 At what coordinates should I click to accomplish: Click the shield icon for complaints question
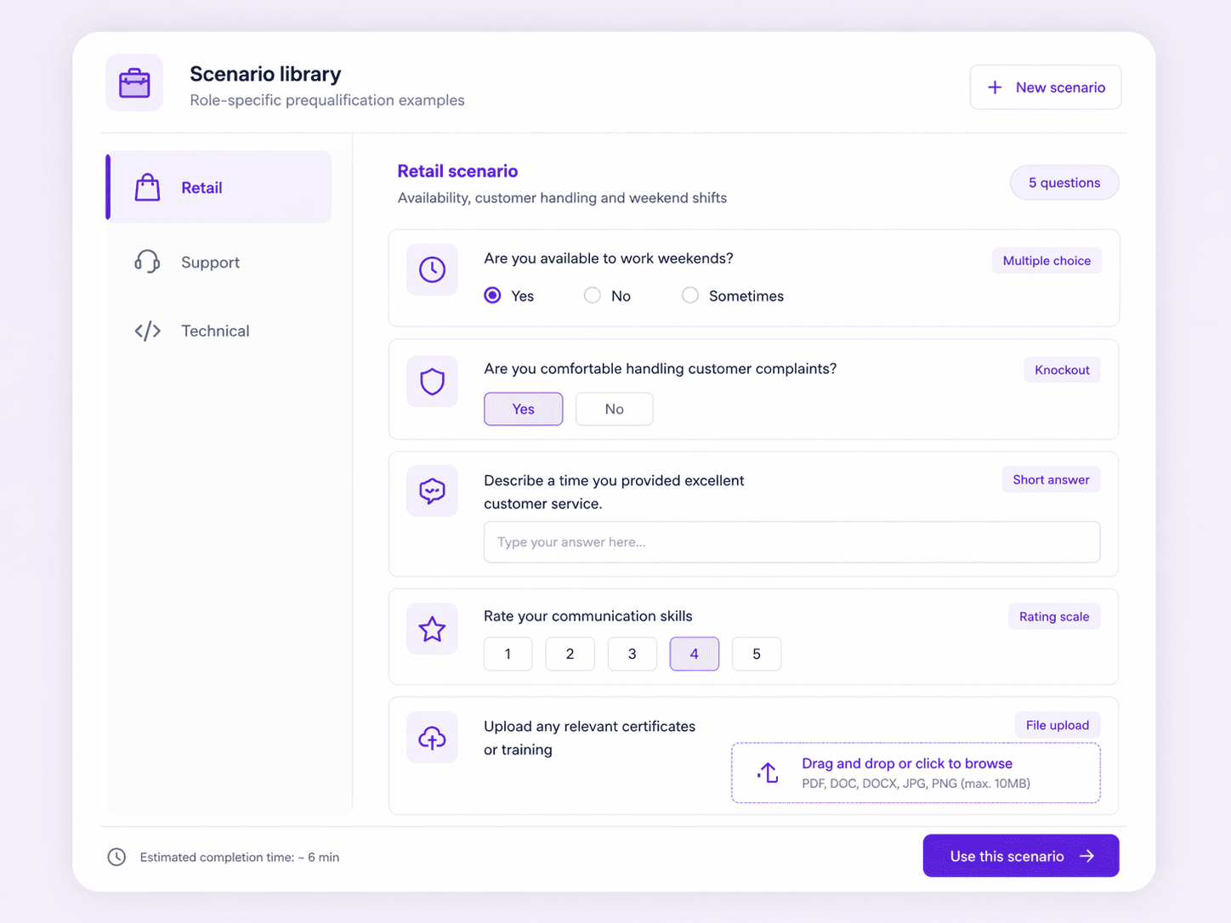coord(432,381)
